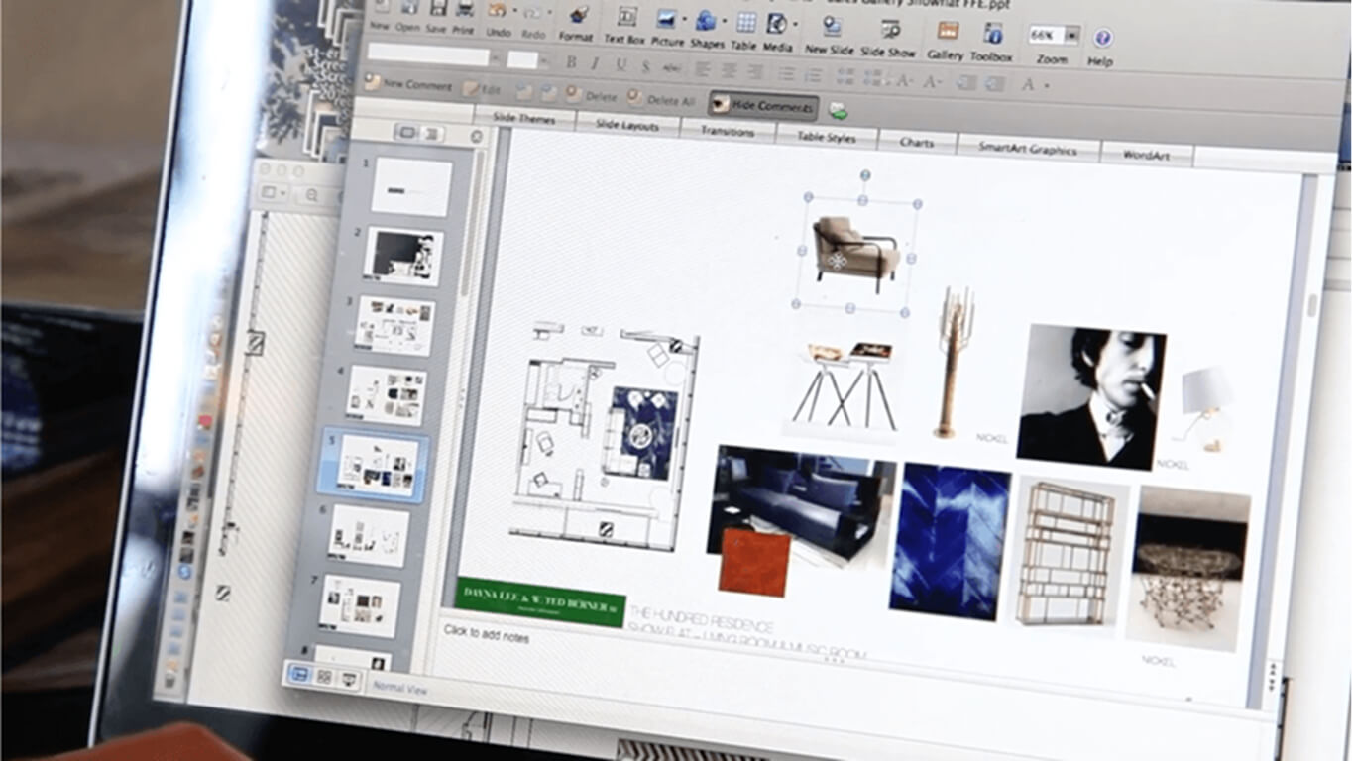The image size is (1352, 761).
Task: Toggle Normal View button in status bar
Action: [298, 674]
